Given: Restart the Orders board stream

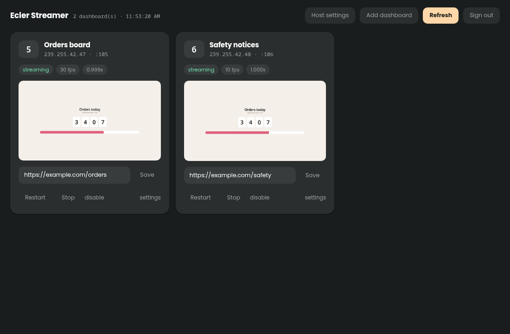Looking at the screenshot, I should point(35,198).
